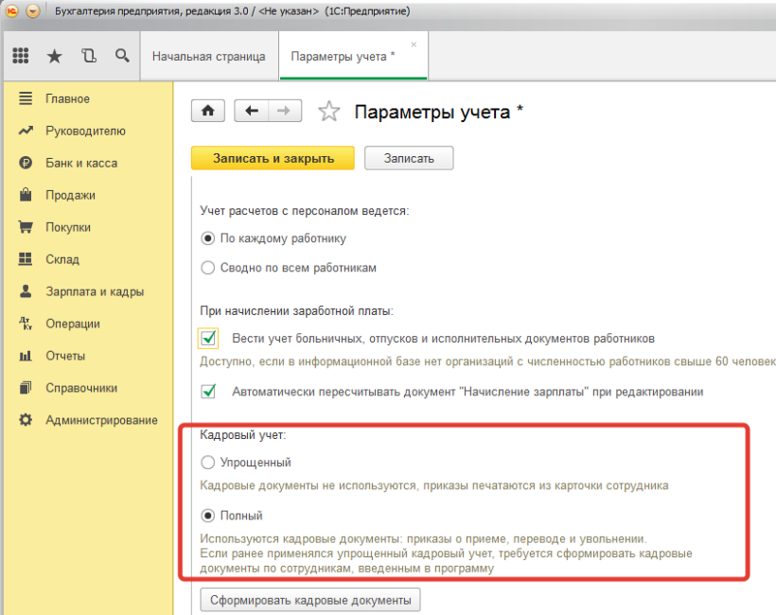Open the Администрирование gear section

pyautogui.click(x=101, y=420)
